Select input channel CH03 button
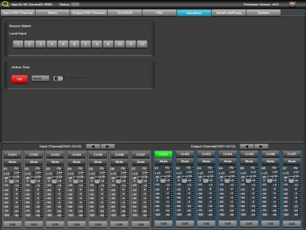Viewport: 306px width, 230px height. coord(55,155)
